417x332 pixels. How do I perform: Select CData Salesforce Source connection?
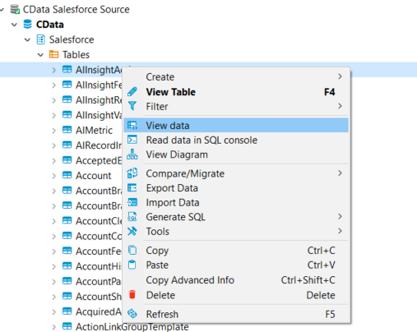tap(76, 9)
